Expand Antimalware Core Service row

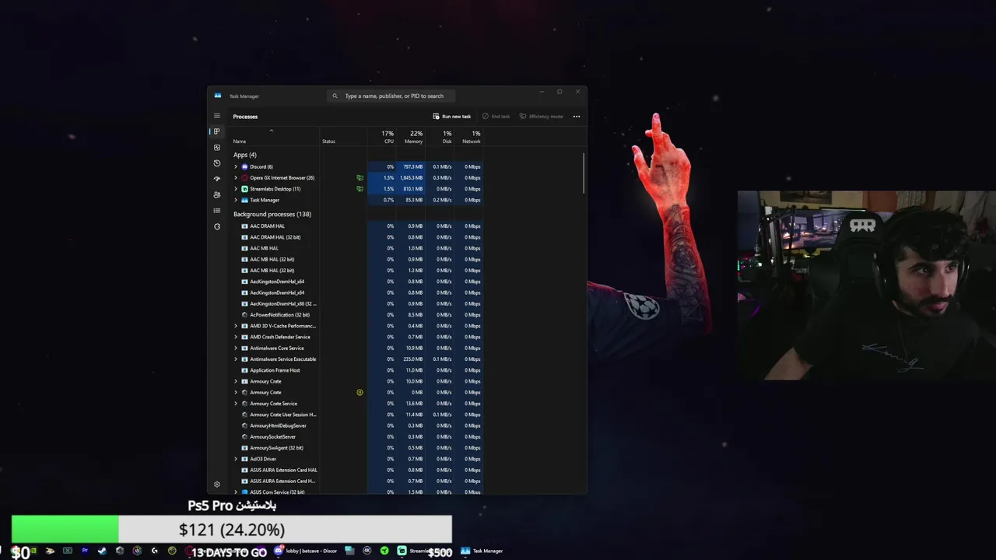(x=236, y=348)
